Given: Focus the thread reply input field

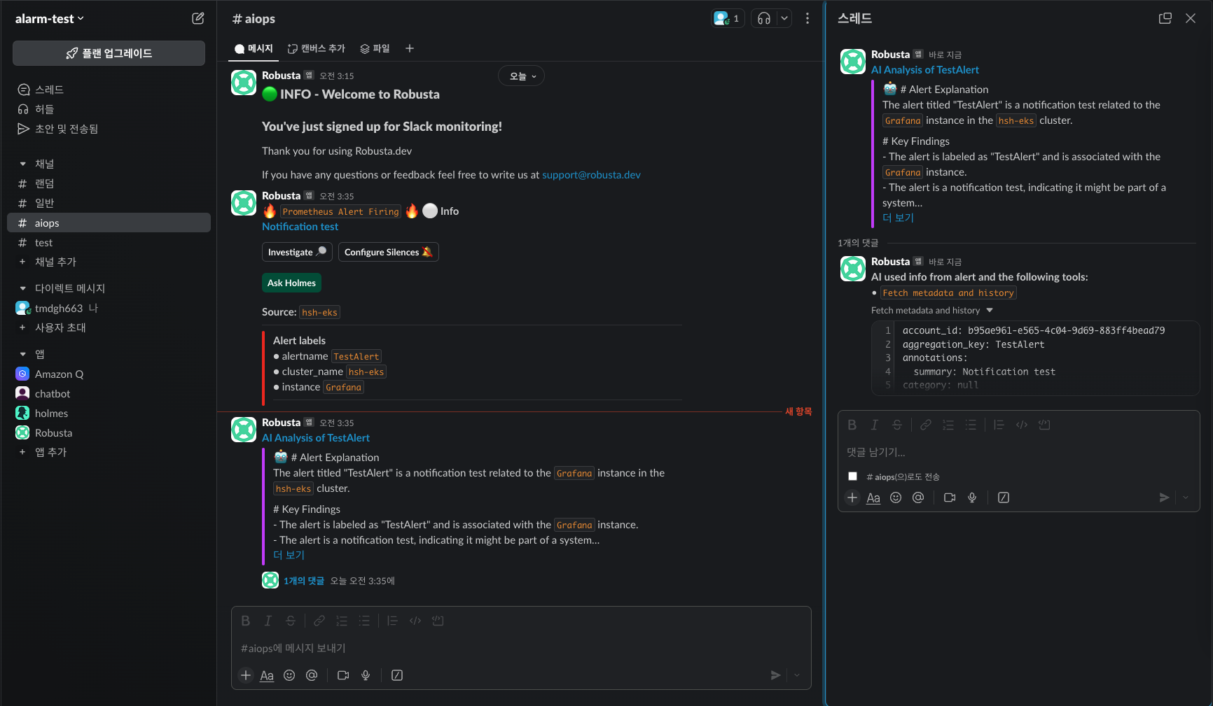Looking at the screenshot, I should click(1019, 453).
